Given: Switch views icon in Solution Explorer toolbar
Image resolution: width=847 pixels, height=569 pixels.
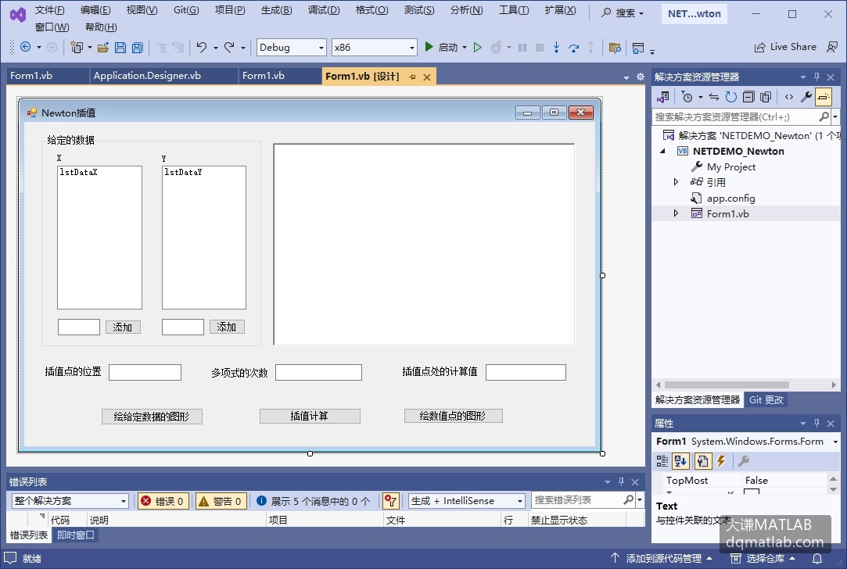Looking at the screenshot, I should tap(662, 97).
